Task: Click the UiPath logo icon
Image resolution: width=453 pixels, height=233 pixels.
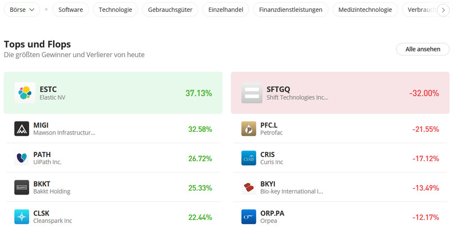Action: click(x=22, y=158)
